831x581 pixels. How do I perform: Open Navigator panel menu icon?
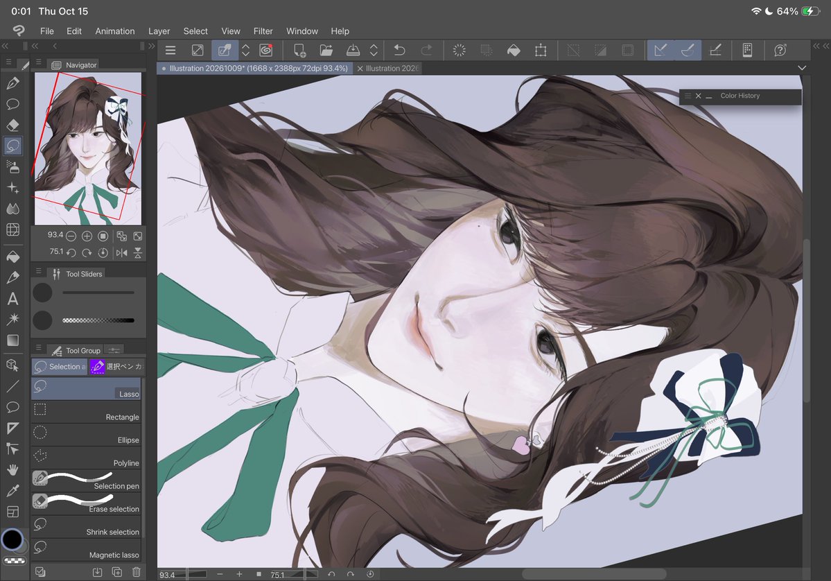point(38,62)
